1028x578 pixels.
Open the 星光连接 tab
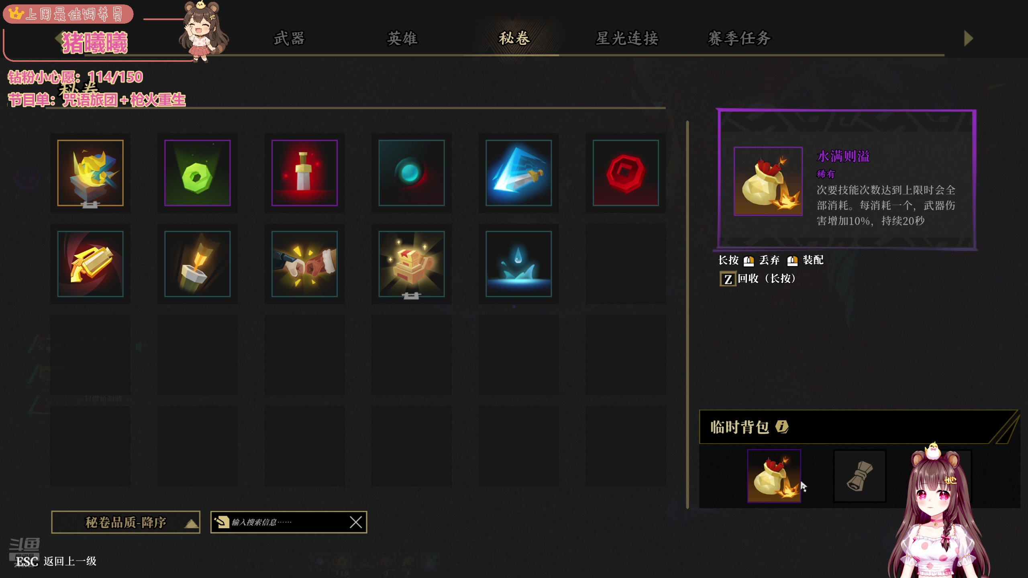[x=627, y=39]
